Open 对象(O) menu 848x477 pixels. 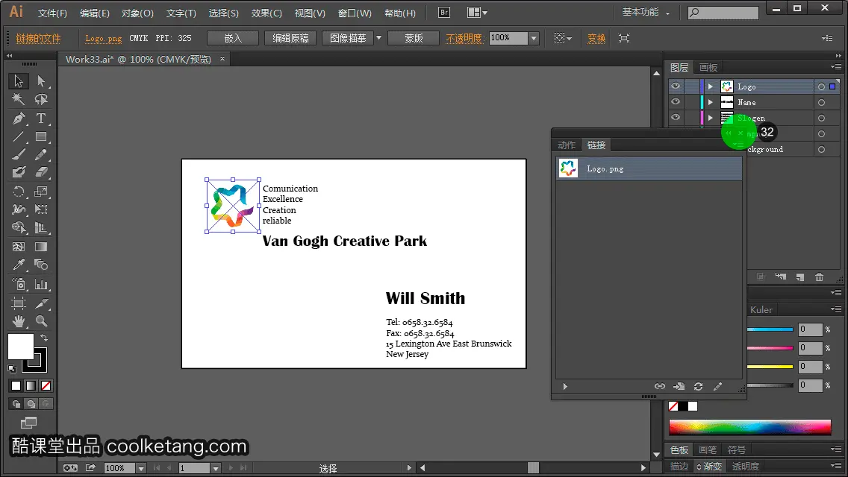[137, 13]
